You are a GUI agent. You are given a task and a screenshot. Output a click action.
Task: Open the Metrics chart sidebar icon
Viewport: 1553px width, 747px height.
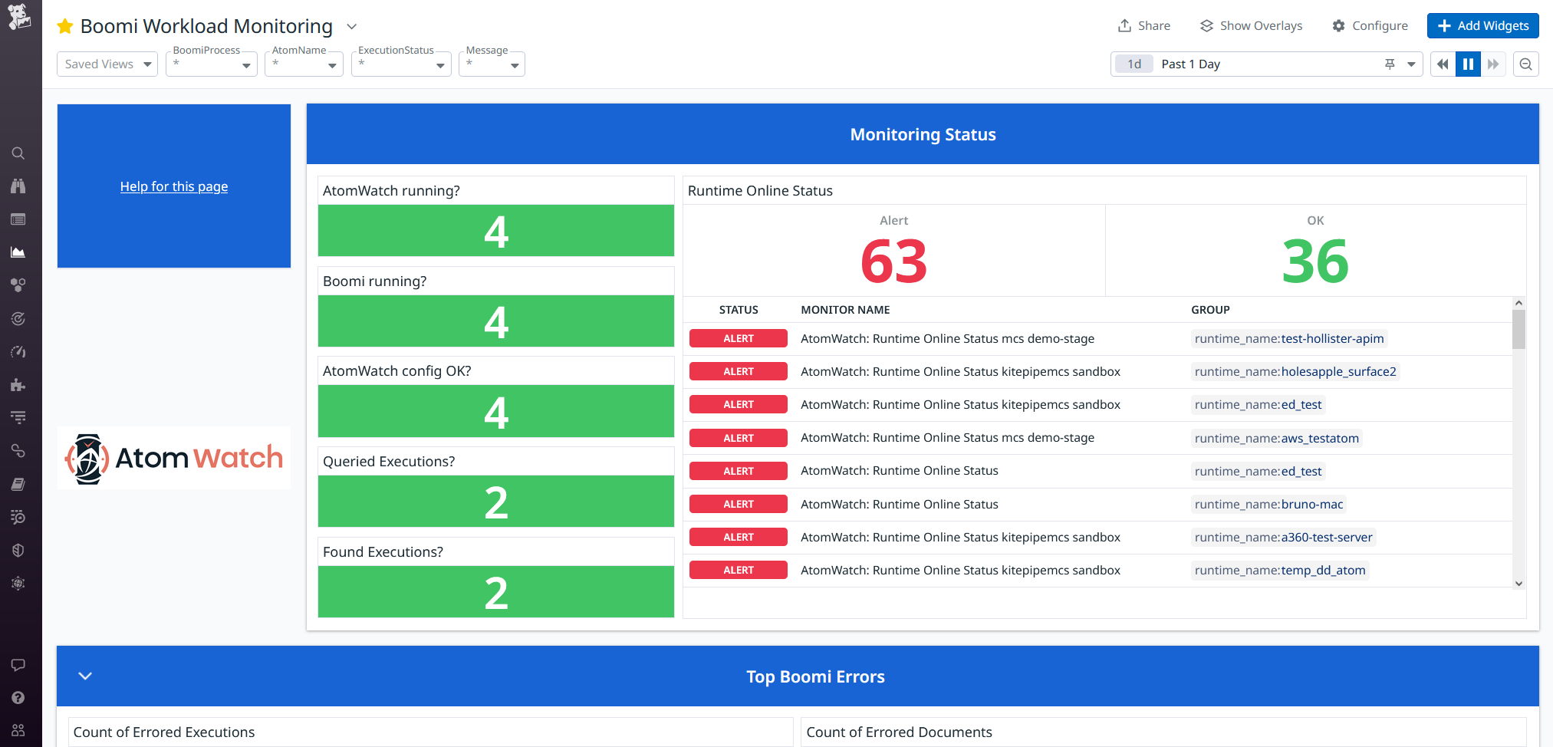coord(19,252)
